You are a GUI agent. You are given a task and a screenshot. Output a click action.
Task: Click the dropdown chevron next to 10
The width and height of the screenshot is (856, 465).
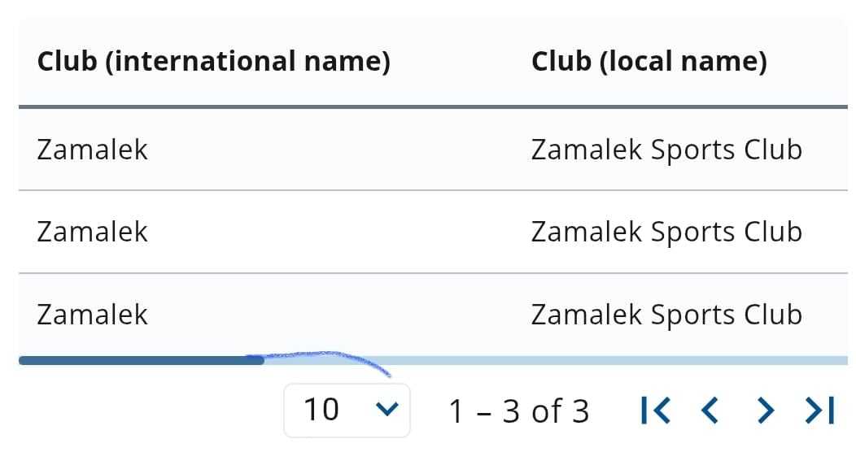point(387,409)
